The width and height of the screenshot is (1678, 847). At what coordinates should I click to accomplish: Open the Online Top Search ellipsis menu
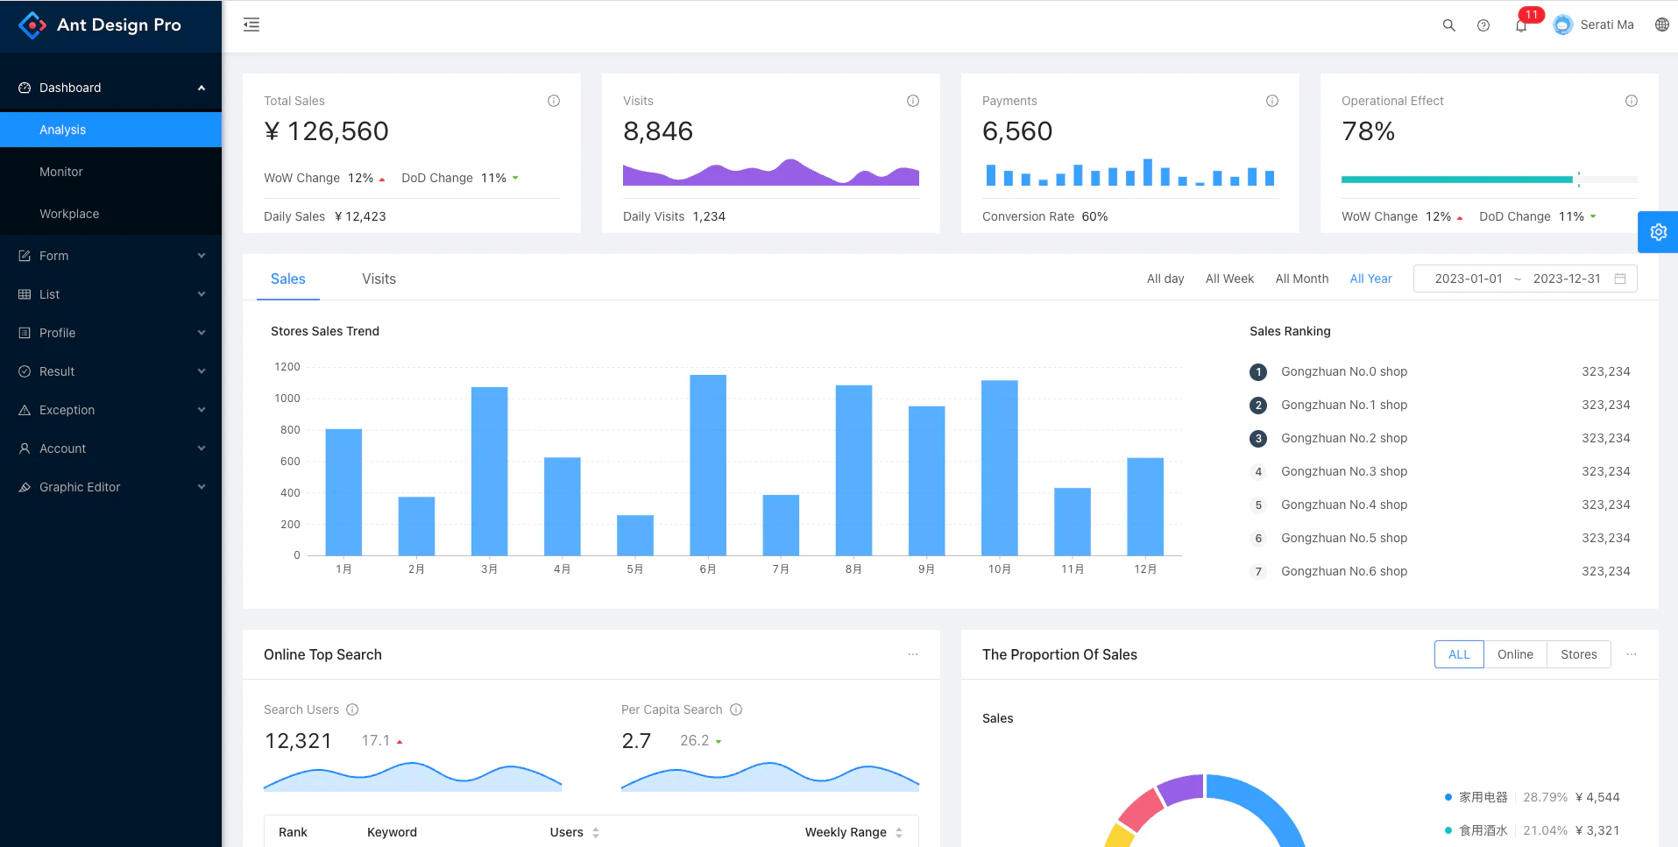[x=914, y=654]
